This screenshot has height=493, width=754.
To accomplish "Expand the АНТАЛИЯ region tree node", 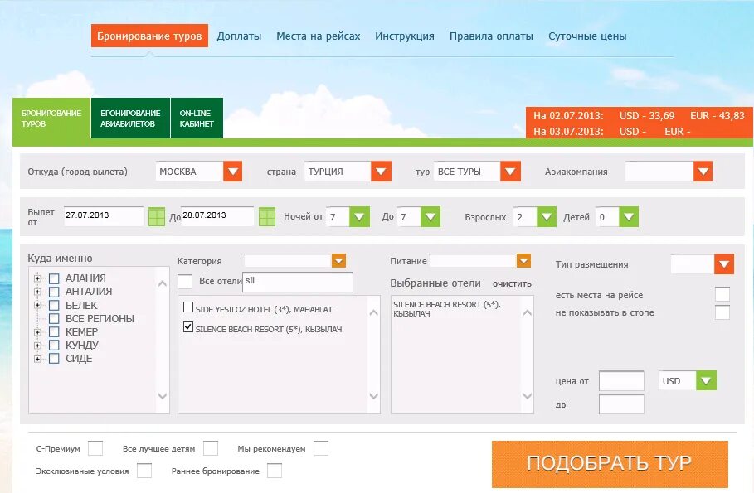I will pos(37,292).
